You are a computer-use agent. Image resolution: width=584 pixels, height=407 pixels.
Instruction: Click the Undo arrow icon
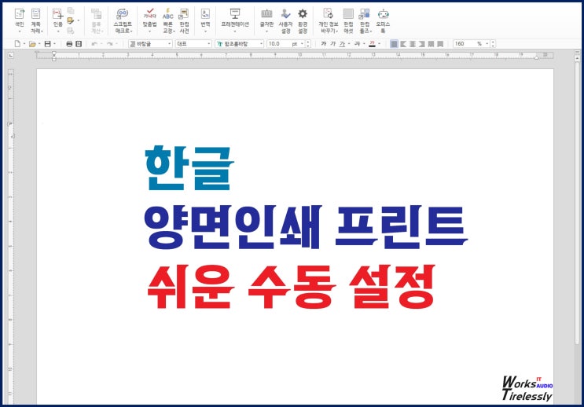[x=94, y=44]
